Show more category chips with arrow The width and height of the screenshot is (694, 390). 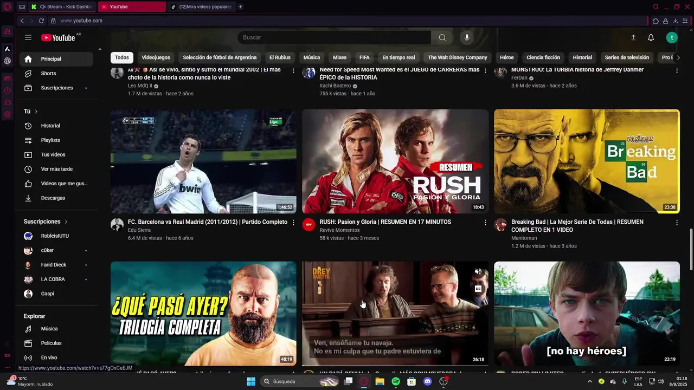[x=678, y=57]
